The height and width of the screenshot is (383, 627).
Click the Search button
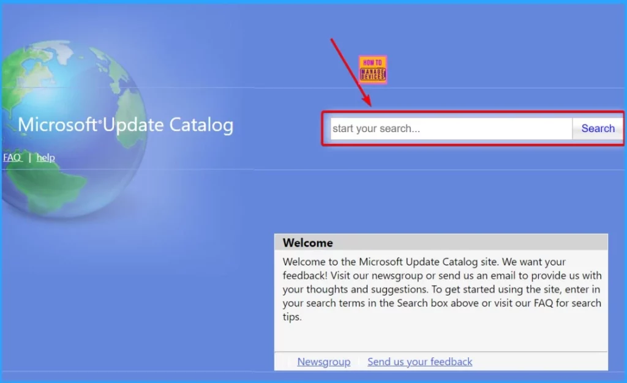tap(598, 128)
